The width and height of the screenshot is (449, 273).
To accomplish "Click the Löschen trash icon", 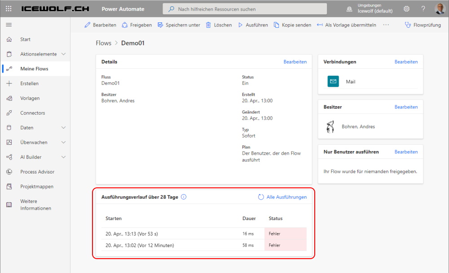I will pos(208,25).
